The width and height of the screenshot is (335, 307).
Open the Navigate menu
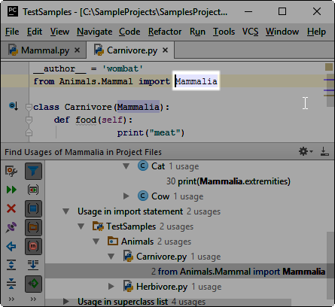click(x=94, y=32)
